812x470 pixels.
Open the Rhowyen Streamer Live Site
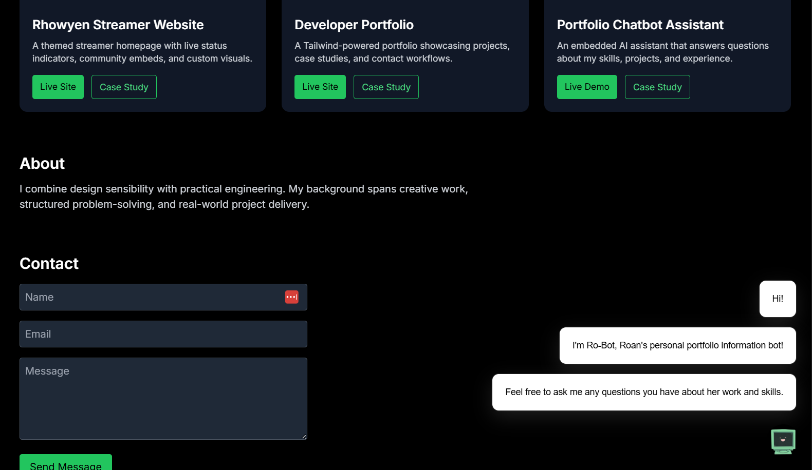pos(58,87)
